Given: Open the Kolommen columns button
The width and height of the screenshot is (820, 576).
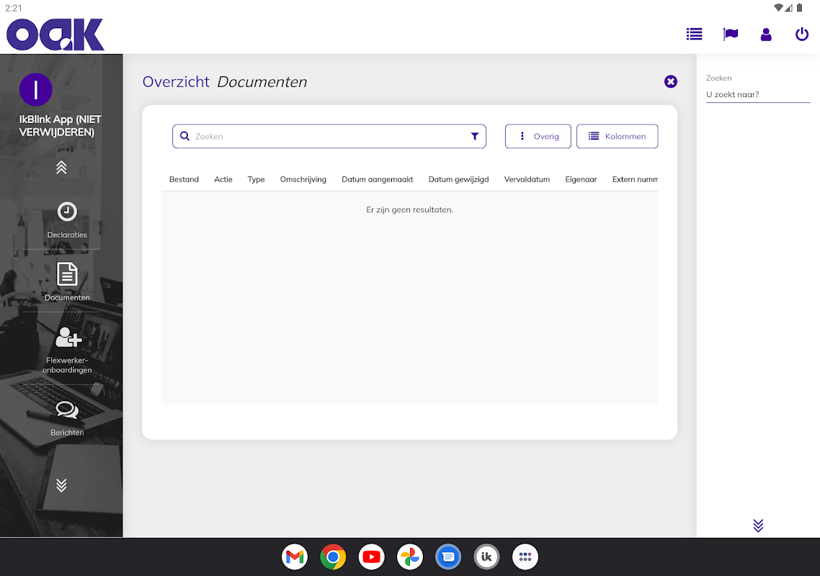Looking at the screenshot, I should pyautogui.click(x=617, y=136).
